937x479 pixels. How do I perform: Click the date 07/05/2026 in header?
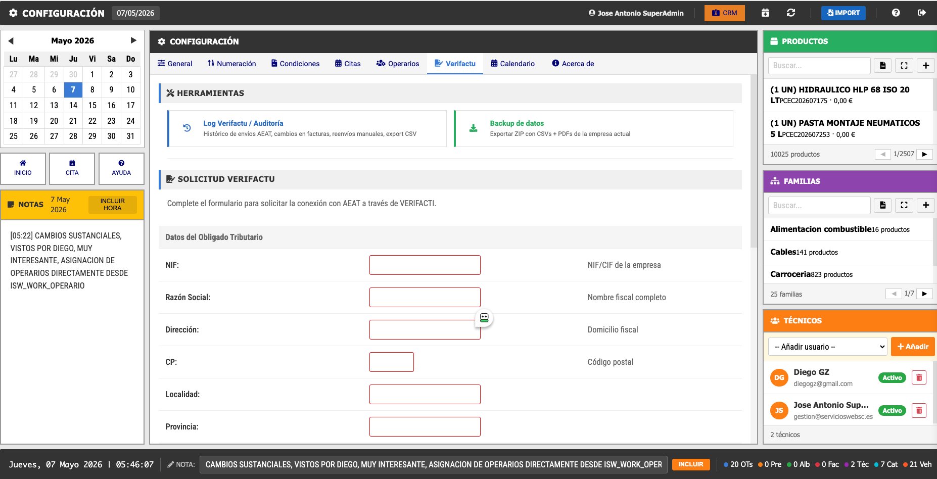coord(135,13)
